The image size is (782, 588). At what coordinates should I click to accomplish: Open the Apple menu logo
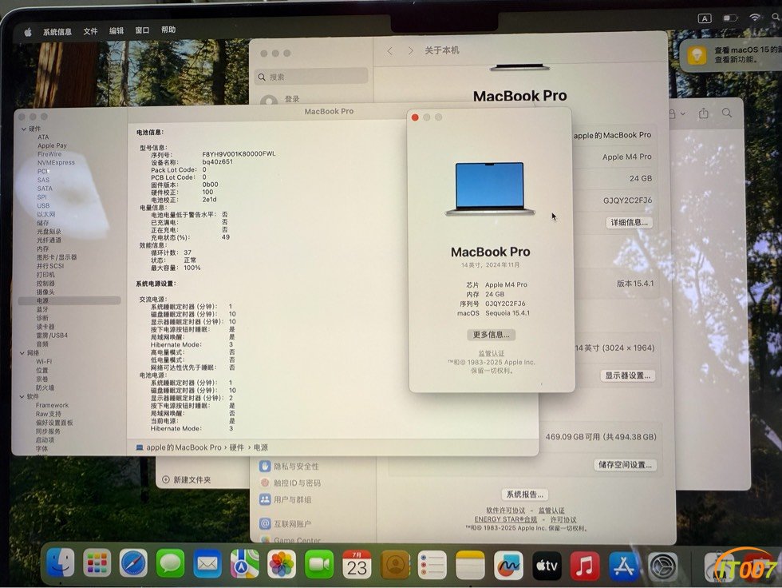click(28, 32)
